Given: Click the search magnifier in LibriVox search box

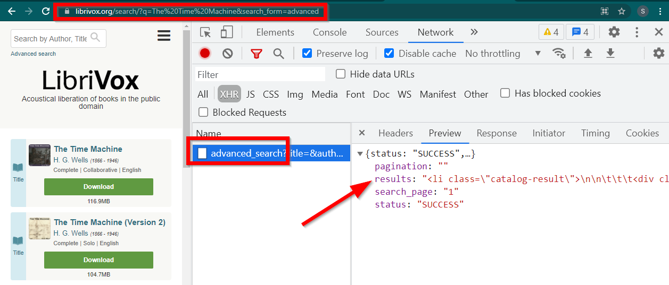Looking at the screenshot, I should pos(95,37).
